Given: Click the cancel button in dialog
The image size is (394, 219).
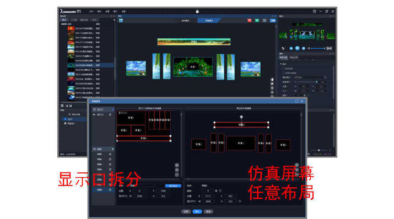Looking at the screenshot, I should [x=208, y=211].
